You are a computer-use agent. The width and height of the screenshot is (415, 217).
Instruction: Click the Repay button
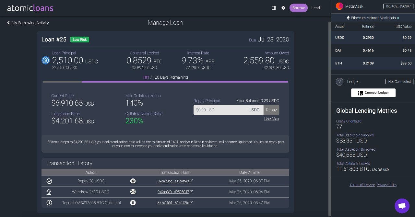pos(271,110)
